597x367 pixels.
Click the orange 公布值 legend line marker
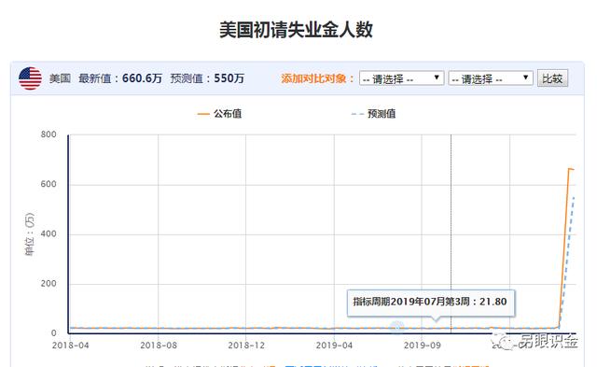[203, 114]
